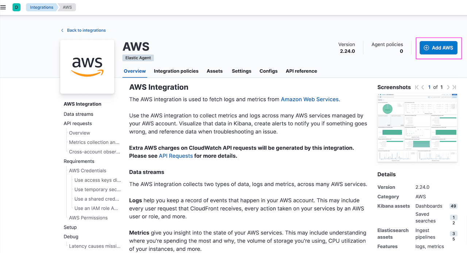This screenshot has width=467, height=253.
Task: Switch to the Integration policies tab
Action: (x=176, y=71)
